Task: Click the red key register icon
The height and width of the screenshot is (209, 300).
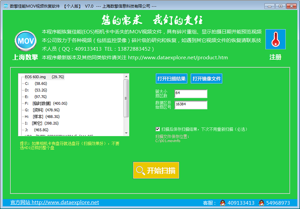Action: (x=275, y=39)
